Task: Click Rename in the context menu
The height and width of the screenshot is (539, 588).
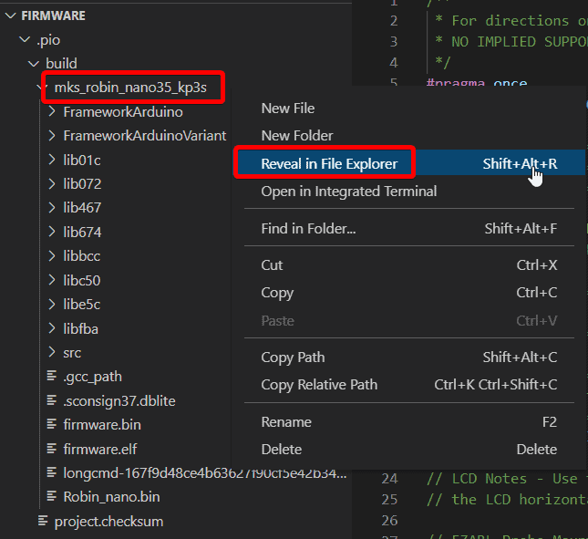Action: [286, 422]
